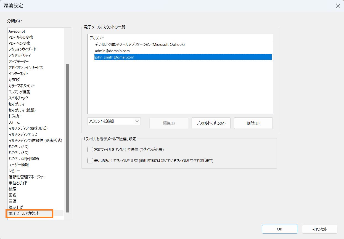Click the デフォルトにする button
The image size is (344, 239).
coord(211,123)
